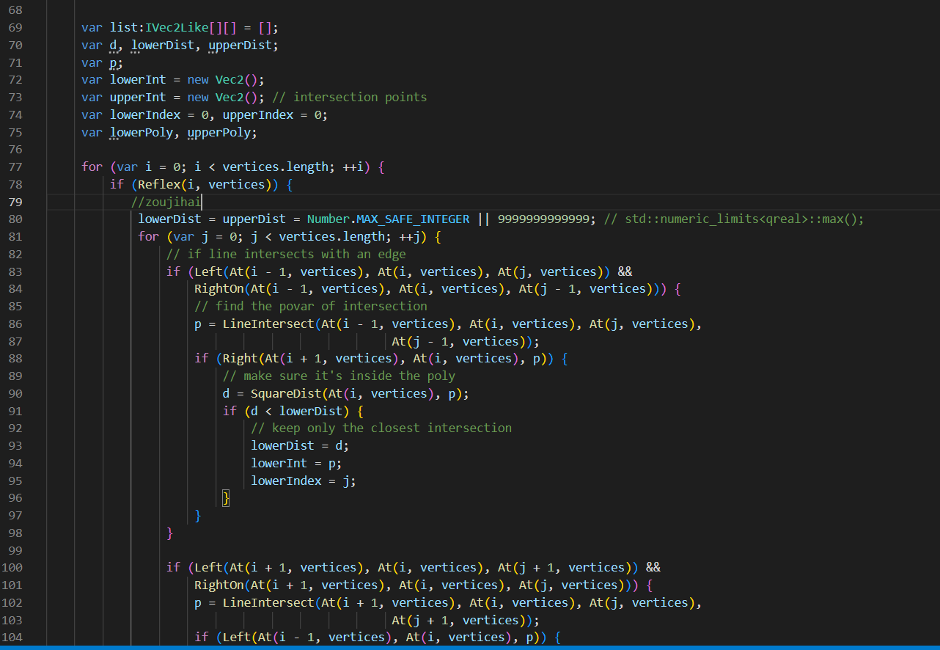Click line number 79 in the gutter
The height and width of the screenshot is (650, 940).
coord(15,202)
